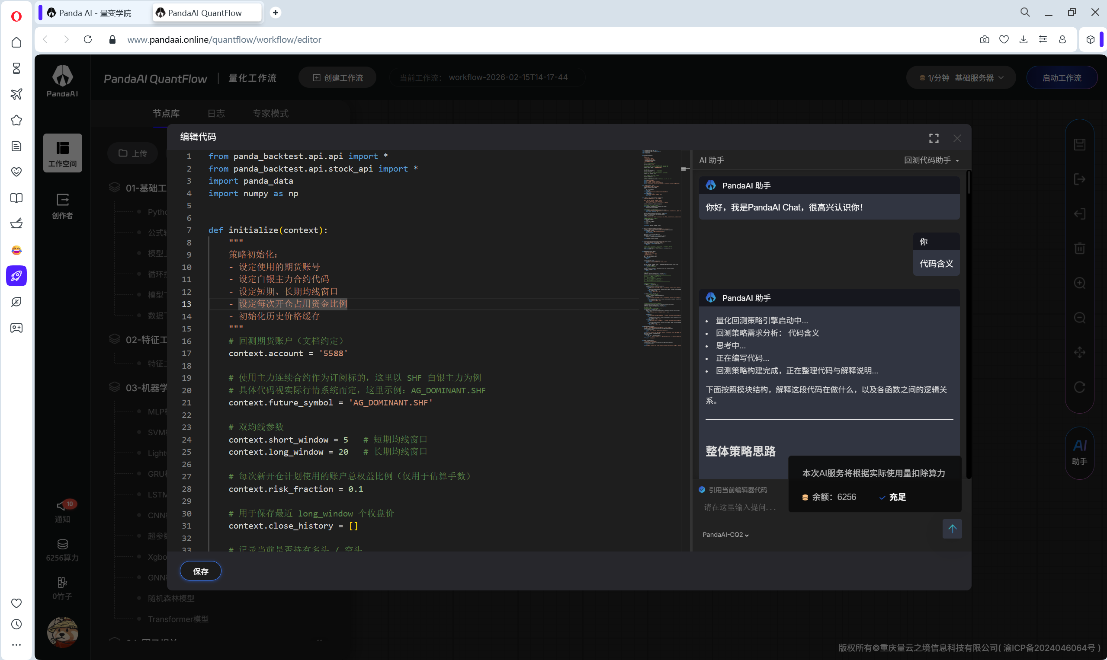Open the 通知 notifications
Image resolution: width=1107 pixels, height=660 pixels.
coord(63,510)
